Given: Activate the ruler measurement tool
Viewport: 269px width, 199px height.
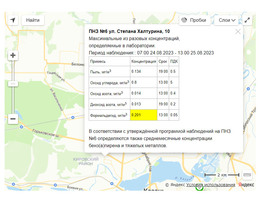Looking at the screenshot, I should click(247, 174).
